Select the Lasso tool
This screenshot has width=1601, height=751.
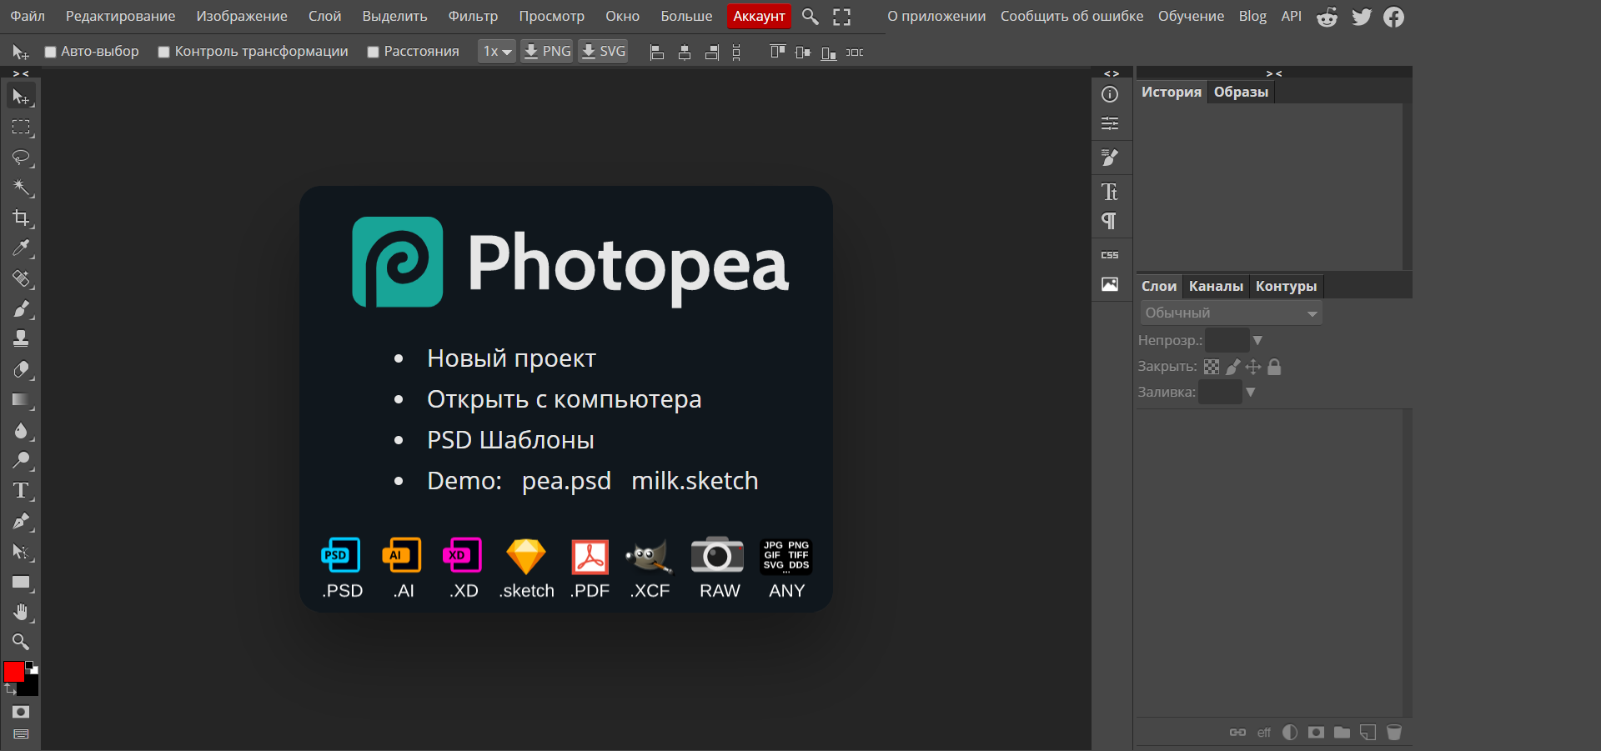[x=21, y=158]
